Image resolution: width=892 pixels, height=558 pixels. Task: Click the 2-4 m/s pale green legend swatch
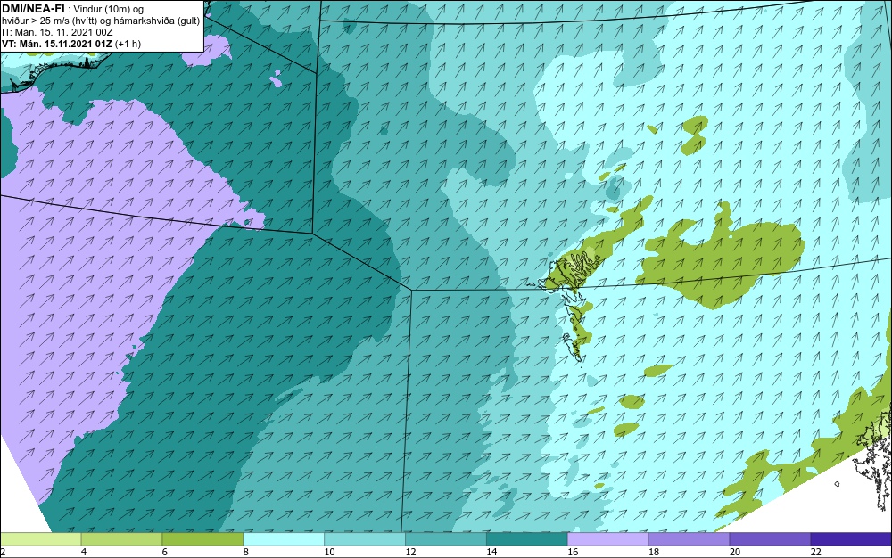[40, 539]
